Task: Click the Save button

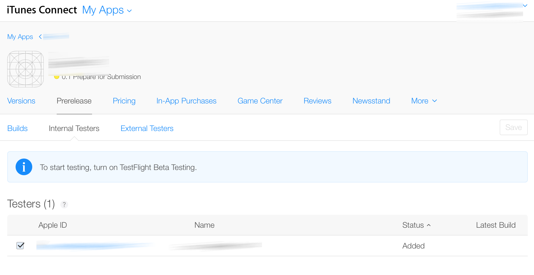Action: tap(513, 127)
